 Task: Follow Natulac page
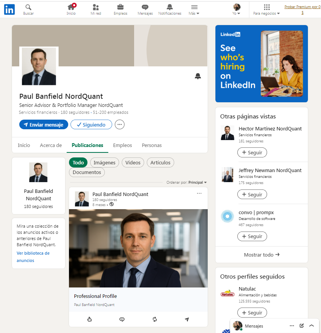[252, 313]
